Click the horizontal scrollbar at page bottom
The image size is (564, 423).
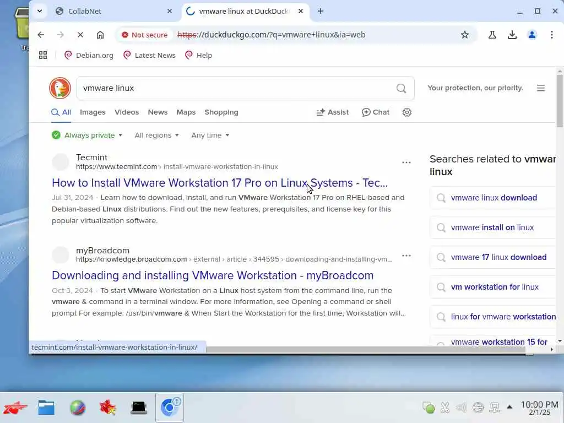(x=366, y=350)
